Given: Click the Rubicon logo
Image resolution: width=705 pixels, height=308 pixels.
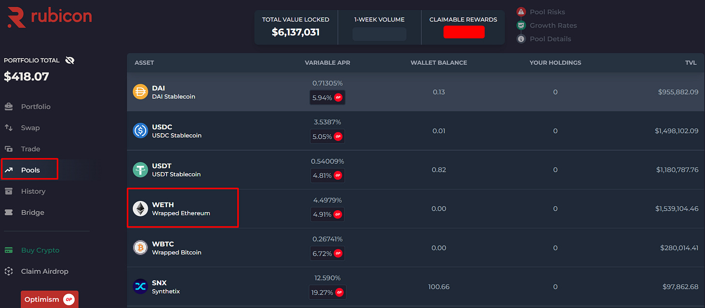Looking at the screenshot, I should click(49, 17).
